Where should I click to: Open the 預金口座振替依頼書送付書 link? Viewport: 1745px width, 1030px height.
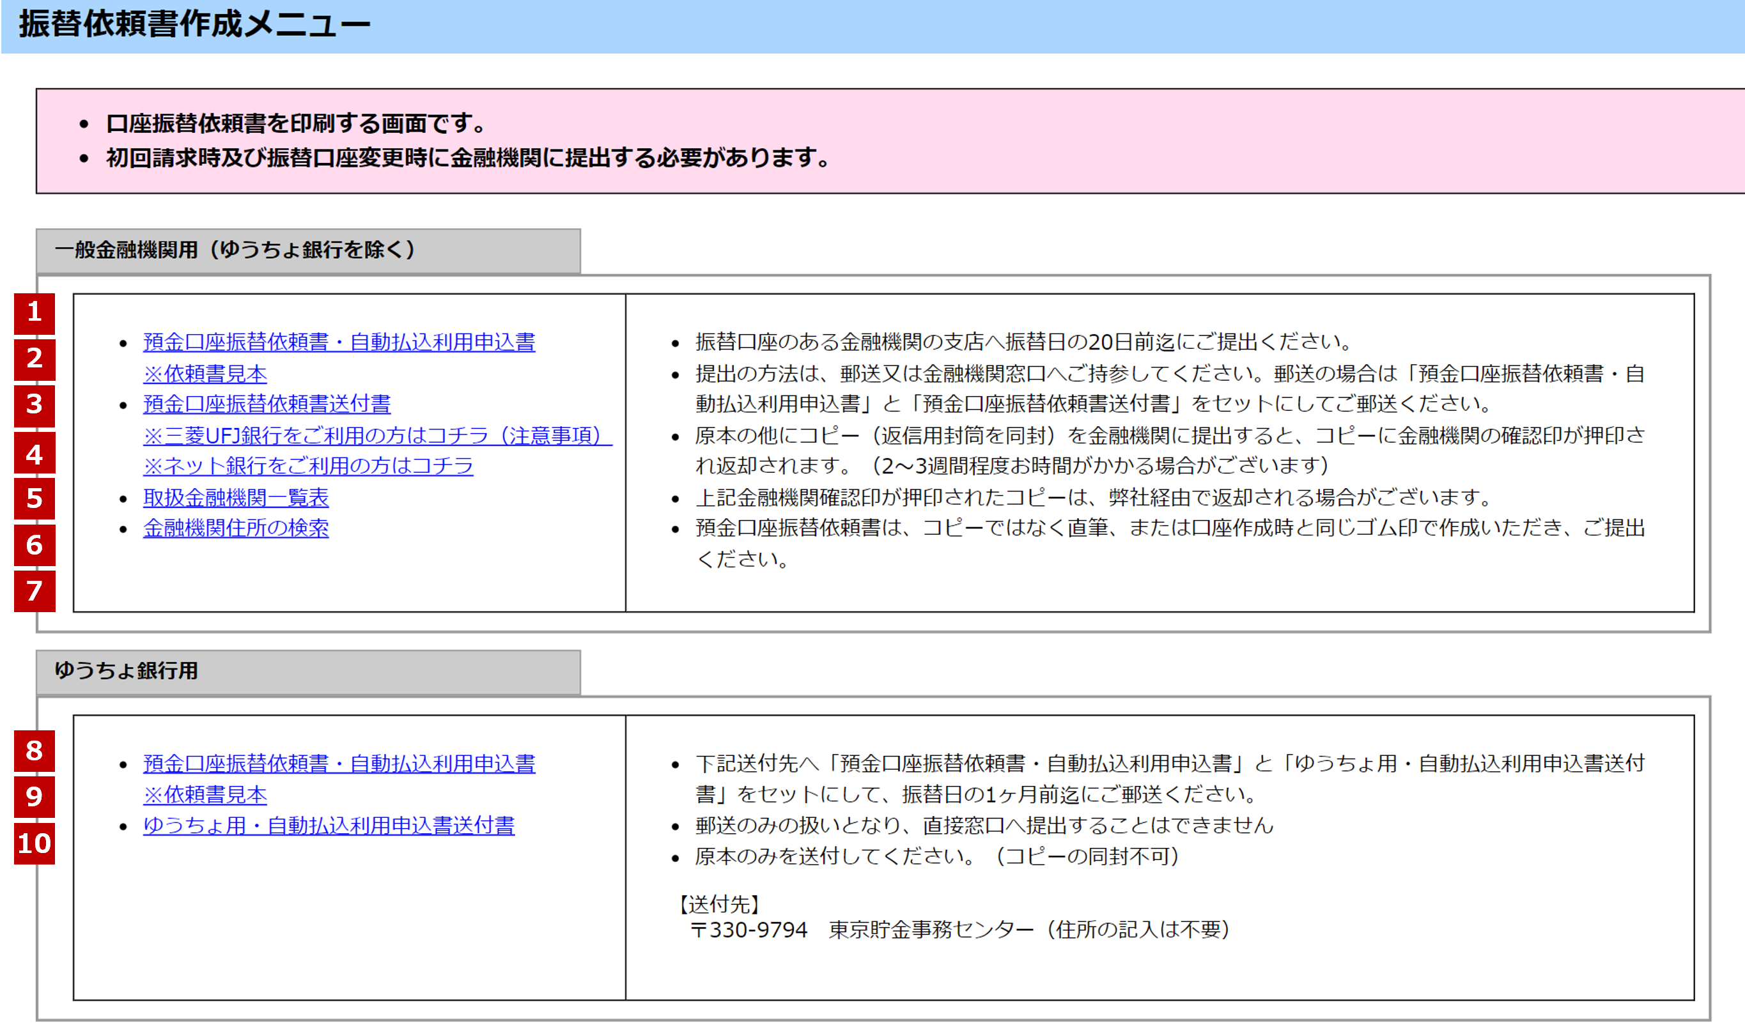267,404
